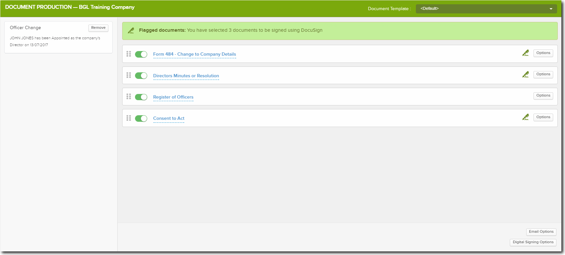The width and height of the screenshot is (565, 255).
Task: Open Directors Minutes or Resolution link
Action: point(186,76)
